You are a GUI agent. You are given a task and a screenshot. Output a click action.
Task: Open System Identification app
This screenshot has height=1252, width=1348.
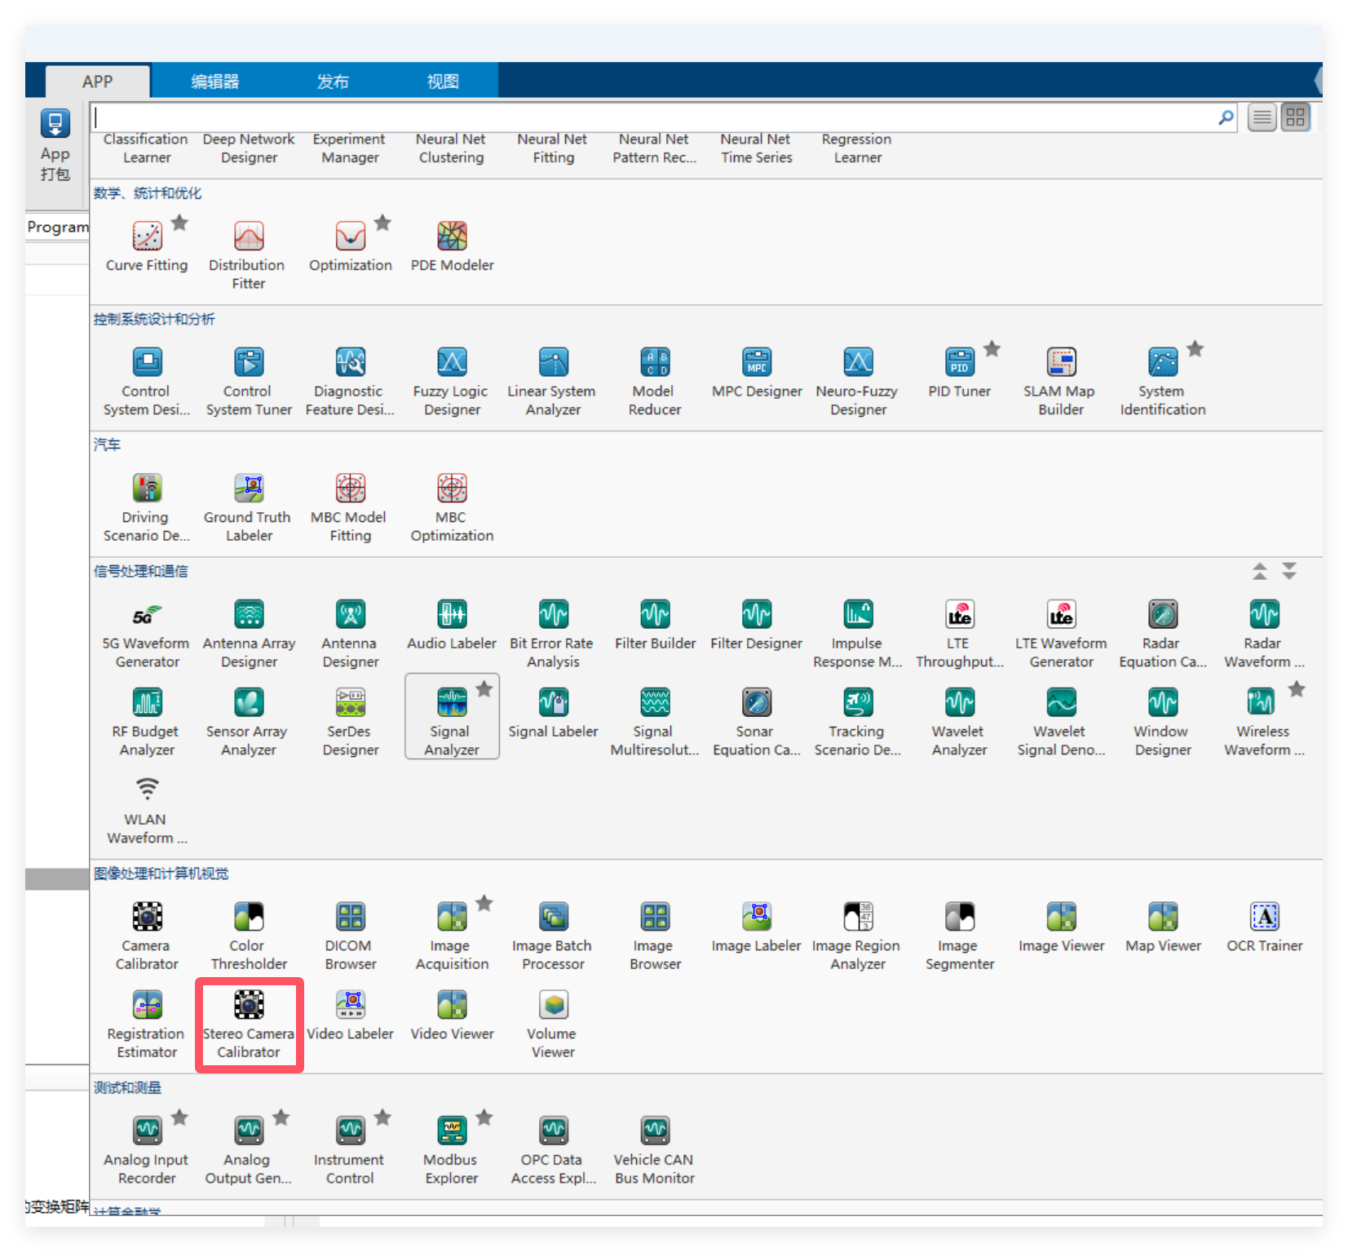click(x=1163, y=380)
